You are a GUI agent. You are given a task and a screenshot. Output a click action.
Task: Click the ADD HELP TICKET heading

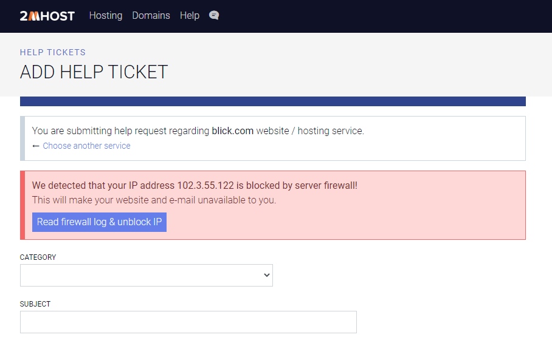(94, 72)
